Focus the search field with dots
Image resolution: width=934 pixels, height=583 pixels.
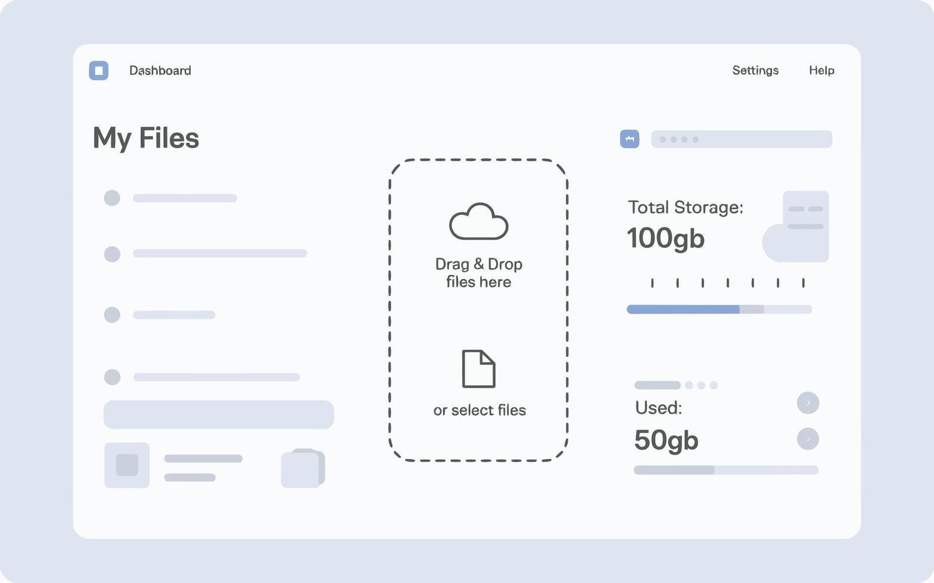[x=742, y=139]
